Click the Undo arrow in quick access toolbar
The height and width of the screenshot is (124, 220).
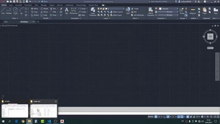coord(30,1)
